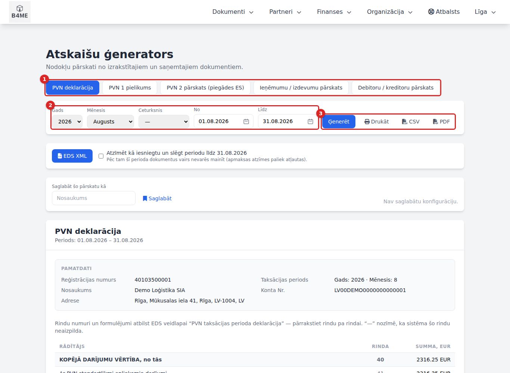Open the Mēnesis month dropdown
510x373 pixels.
tap(111, 122)
